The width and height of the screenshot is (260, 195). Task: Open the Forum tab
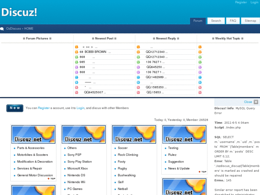tap(198, 21)
